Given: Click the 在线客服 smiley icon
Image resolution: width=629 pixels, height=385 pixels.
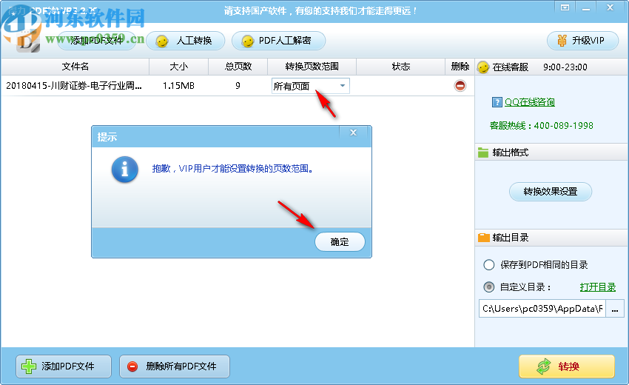Looking at the screenshot, I should point(483,67).
